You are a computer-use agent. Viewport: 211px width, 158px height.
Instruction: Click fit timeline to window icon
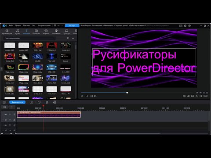tap(12, 107)
